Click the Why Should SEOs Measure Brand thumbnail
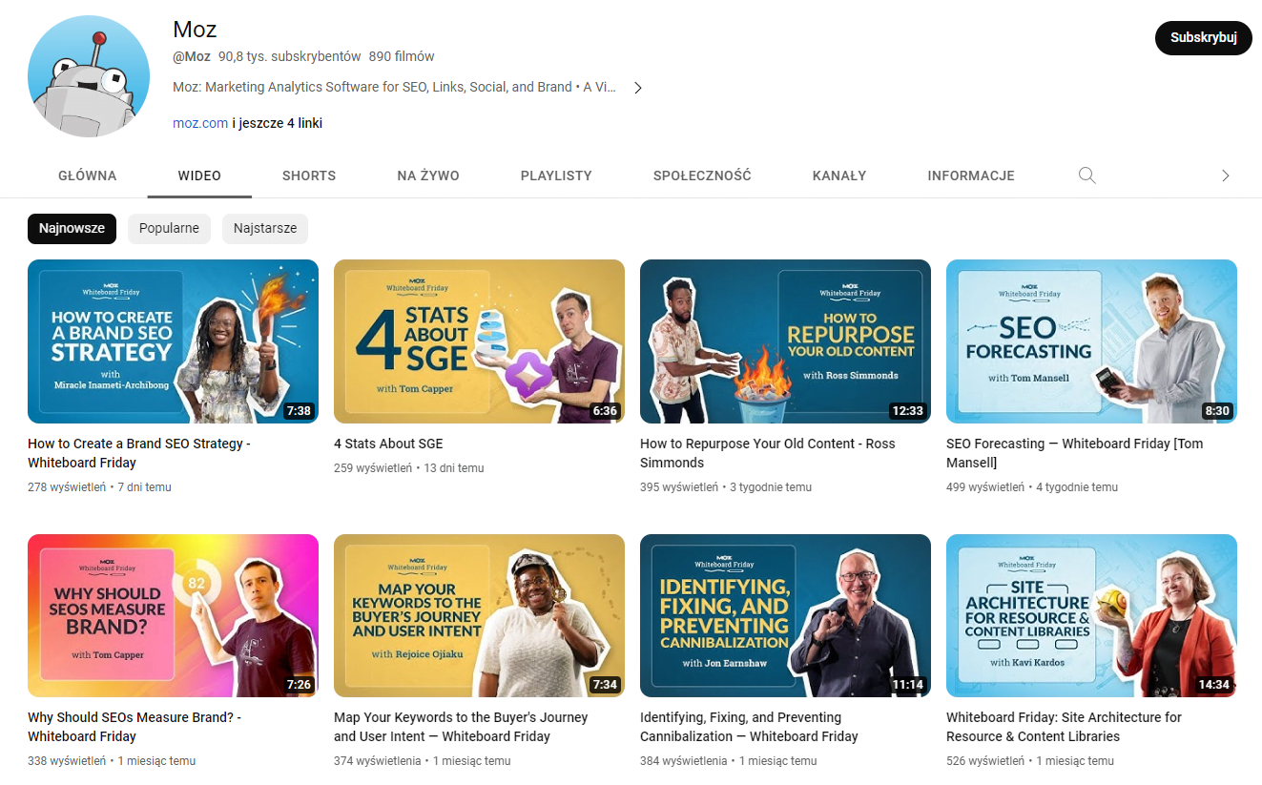 point(173,615)
